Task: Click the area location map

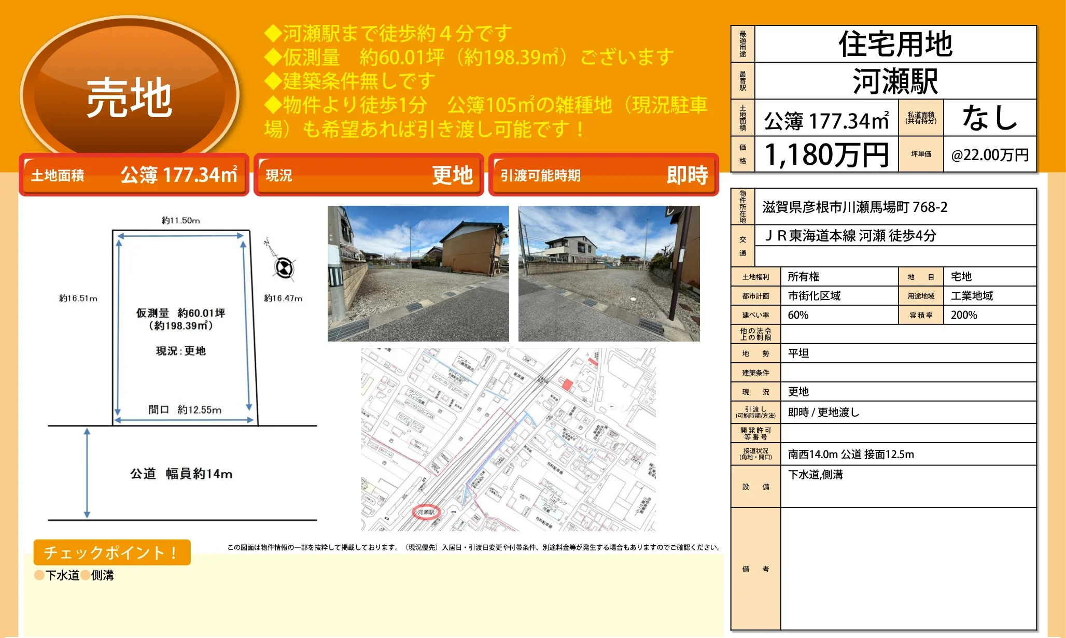Action: (x=508, y=439)
